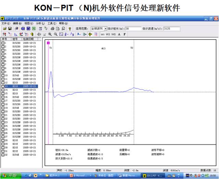This screenshot has height=179, width=219.
Task: Click the help question-mark toolbar icon
Action: (70, 29)
